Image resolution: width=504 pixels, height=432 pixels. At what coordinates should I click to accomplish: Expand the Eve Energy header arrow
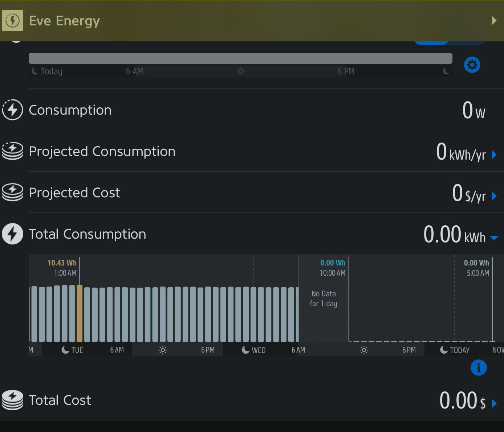[x=494, y=20]
